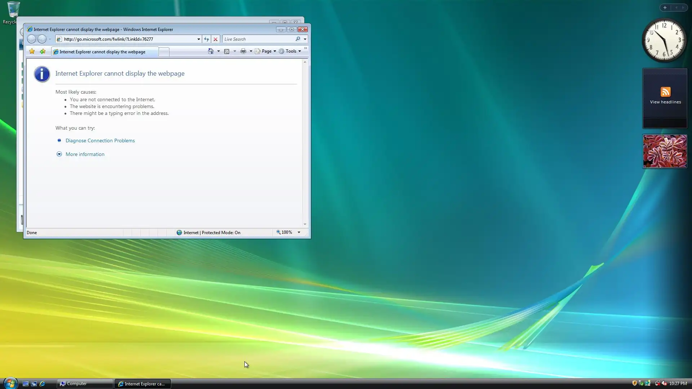Open the zoom level dropdown arrow
This screenshot has width=692, height=389.
(x=299, y=232)
